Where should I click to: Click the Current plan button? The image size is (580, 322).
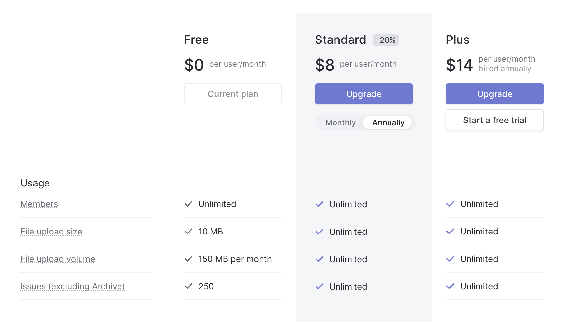[233, 94]
